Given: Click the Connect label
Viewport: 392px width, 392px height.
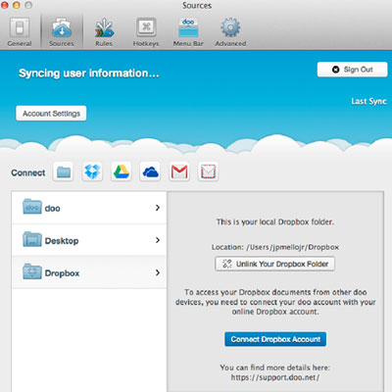Looking at the screenshot, I should pyautogui.click(x=28, y=172).
